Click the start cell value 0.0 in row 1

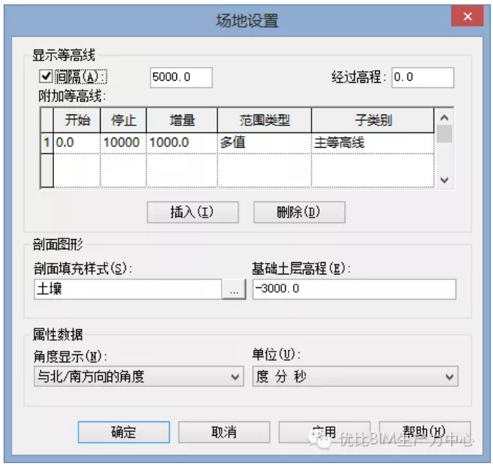[x=77, y=143]
